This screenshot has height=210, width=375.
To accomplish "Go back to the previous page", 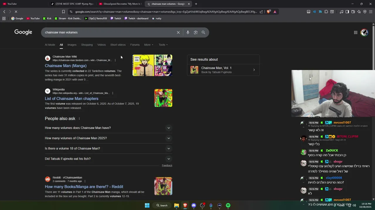I will pos(4,12).
